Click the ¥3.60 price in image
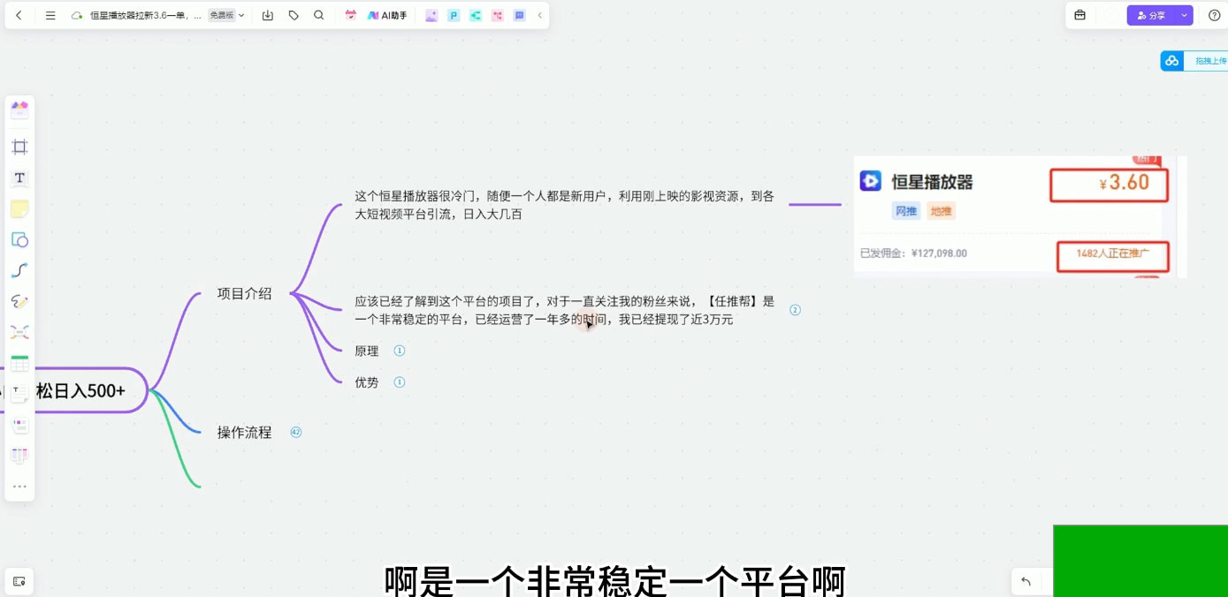The height and width of the screenshot is (597, 1228). point(1124,183)
